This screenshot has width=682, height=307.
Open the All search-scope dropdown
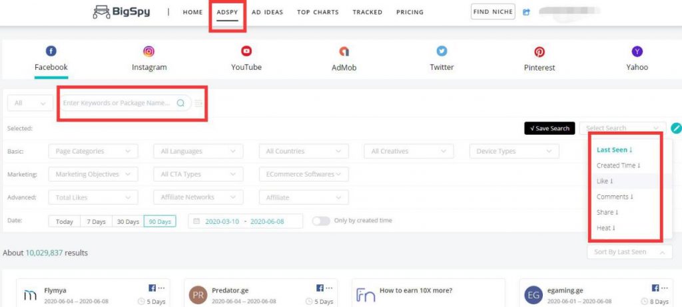point(30,104)
